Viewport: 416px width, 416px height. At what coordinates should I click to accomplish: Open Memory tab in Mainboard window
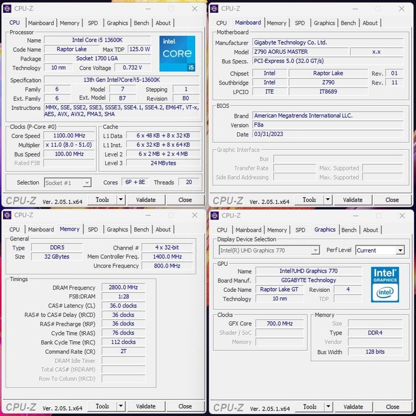point(276,23)
